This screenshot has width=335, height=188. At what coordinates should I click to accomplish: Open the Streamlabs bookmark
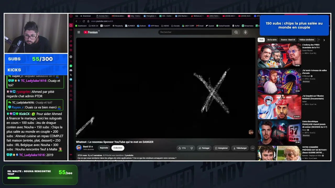(248, 26)
